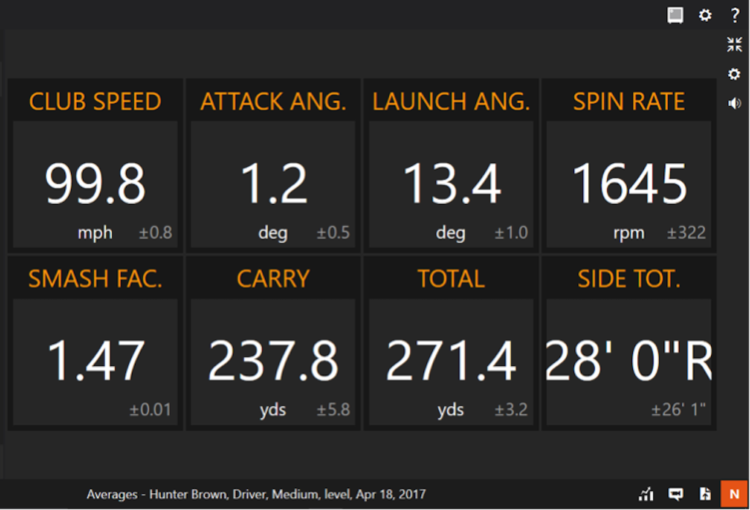Select the SIDE TOT. tile header

tap(628, 279)
